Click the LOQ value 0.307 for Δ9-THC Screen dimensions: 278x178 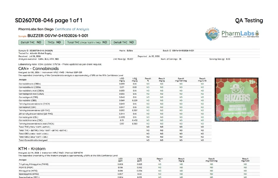pyautogui.click(x=135, y=110)
